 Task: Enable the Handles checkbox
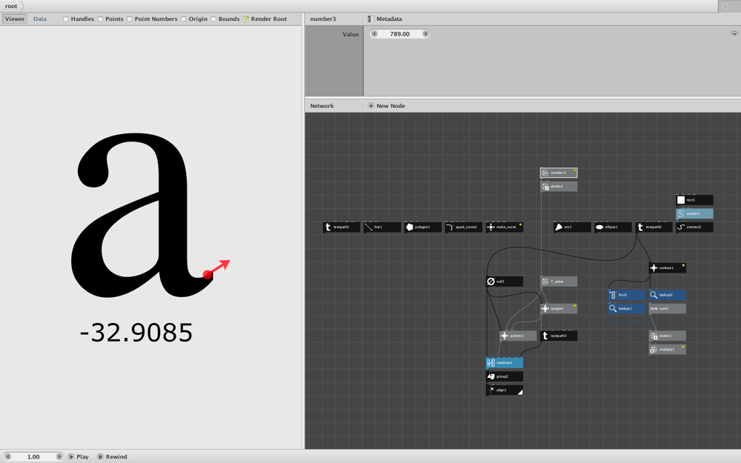(66, 19)
